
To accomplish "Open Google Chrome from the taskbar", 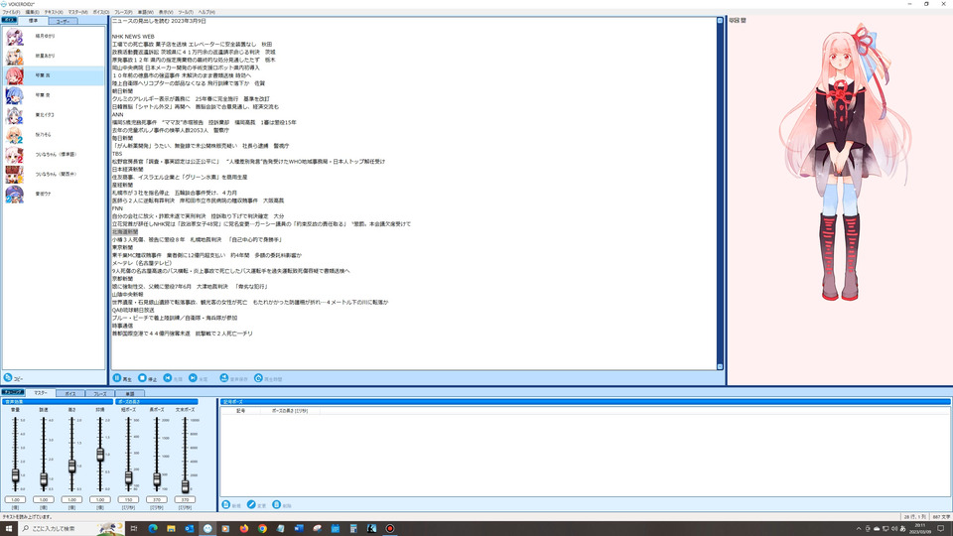I will tap(262, 528).
